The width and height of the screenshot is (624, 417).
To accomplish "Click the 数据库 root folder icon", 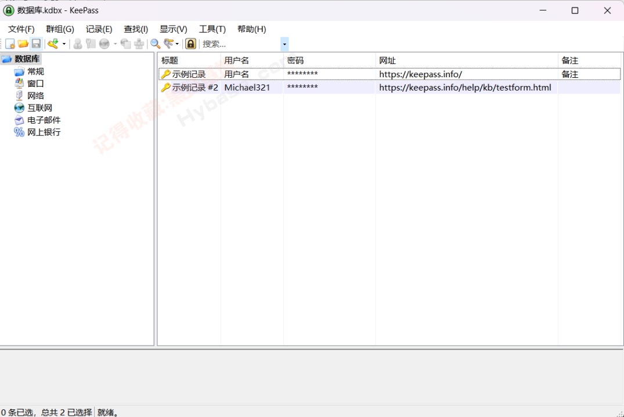I will point(7,59).
